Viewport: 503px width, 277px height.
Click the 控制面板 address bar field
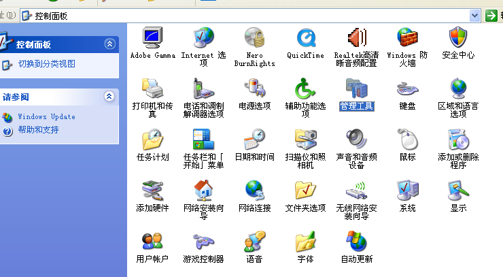tap(245, 15)
